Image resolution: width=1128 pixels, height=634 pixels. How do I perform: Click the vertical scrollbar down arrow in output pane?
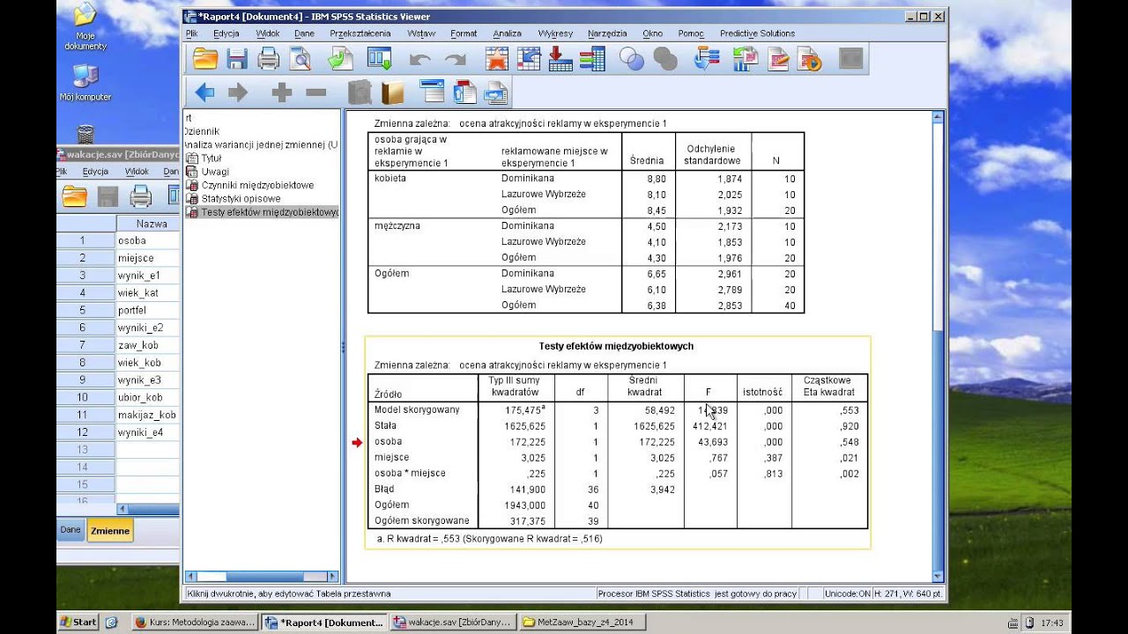(x=938, y=577)
